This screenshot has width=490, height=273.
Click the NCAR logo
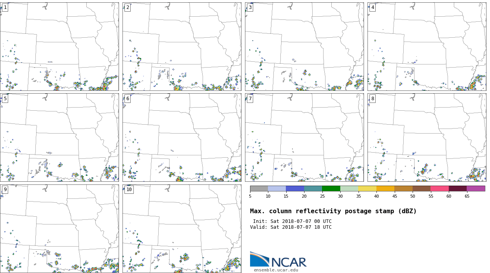tap(278, 260)
